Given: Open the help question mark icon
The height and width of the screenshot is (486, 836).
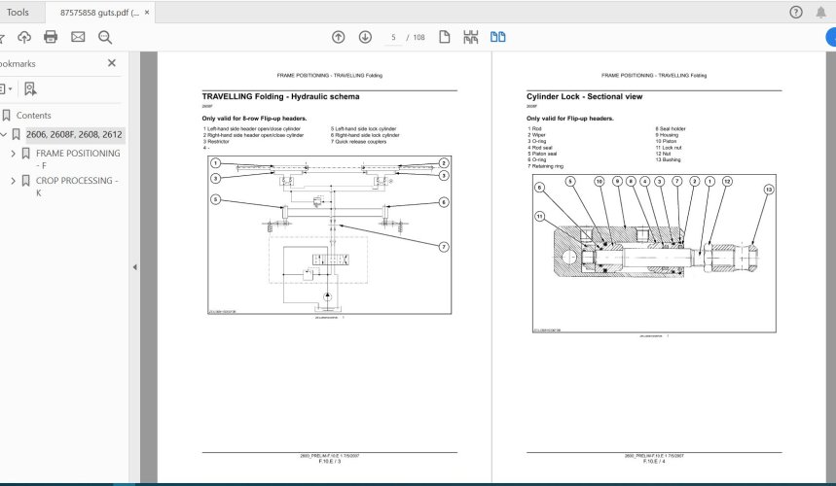Looking at the screenshot, I should point(795,13).
